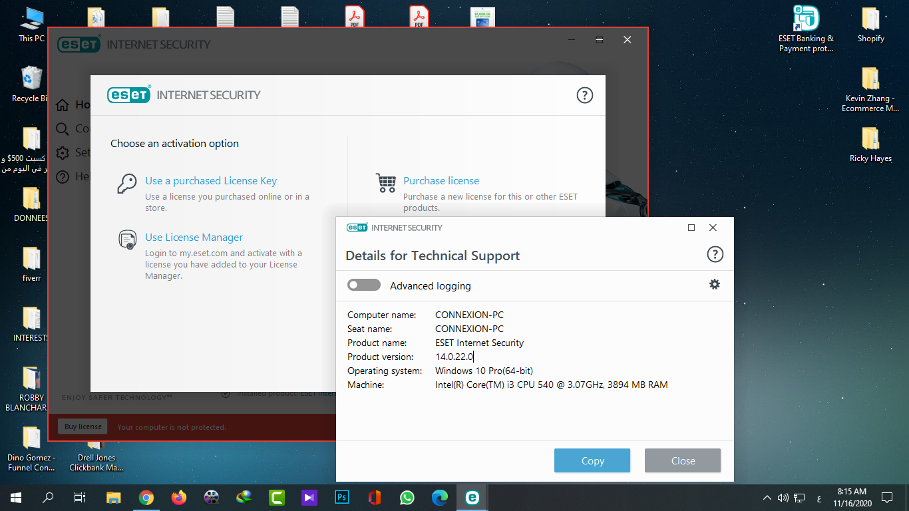Image resolution: width=909 pixels, height=511 pixels.
Task: Open File Explorer from taskbar
Action: coord(114,497)
